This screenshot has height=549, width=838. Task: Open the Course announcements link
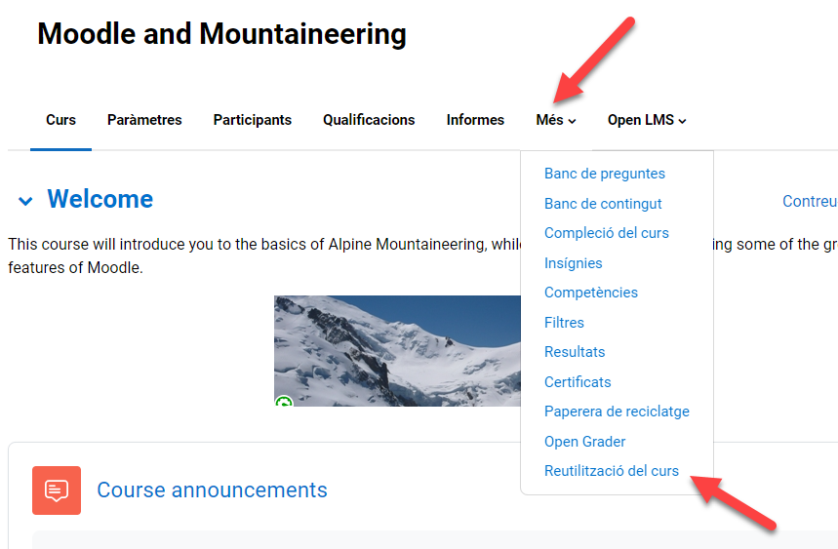click(x=212, y=490)
